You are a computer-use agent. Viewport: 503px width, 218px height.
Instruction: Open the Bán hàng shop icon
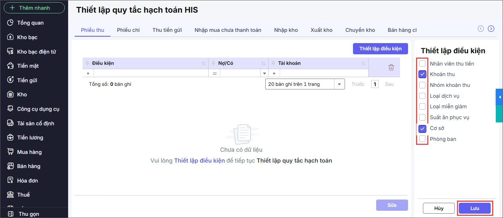pos(11,166)
